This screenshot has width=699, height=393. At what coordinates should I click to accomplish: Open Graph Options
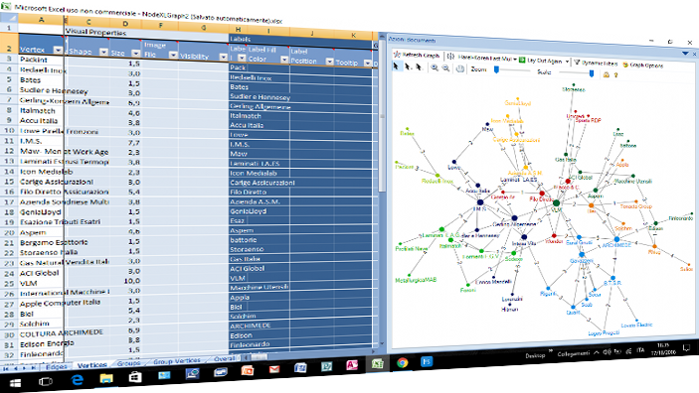pos(643,65)
